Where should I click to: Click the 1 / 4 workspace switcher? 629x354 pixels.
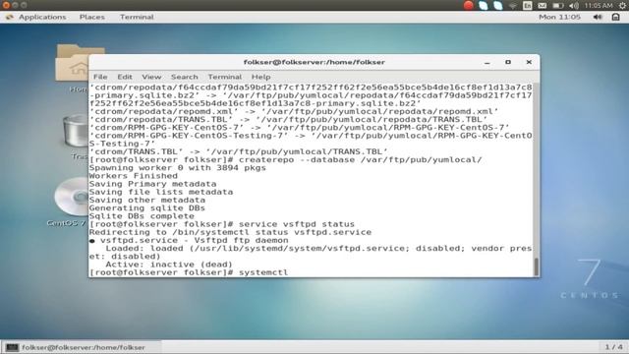tap(613, 347)
